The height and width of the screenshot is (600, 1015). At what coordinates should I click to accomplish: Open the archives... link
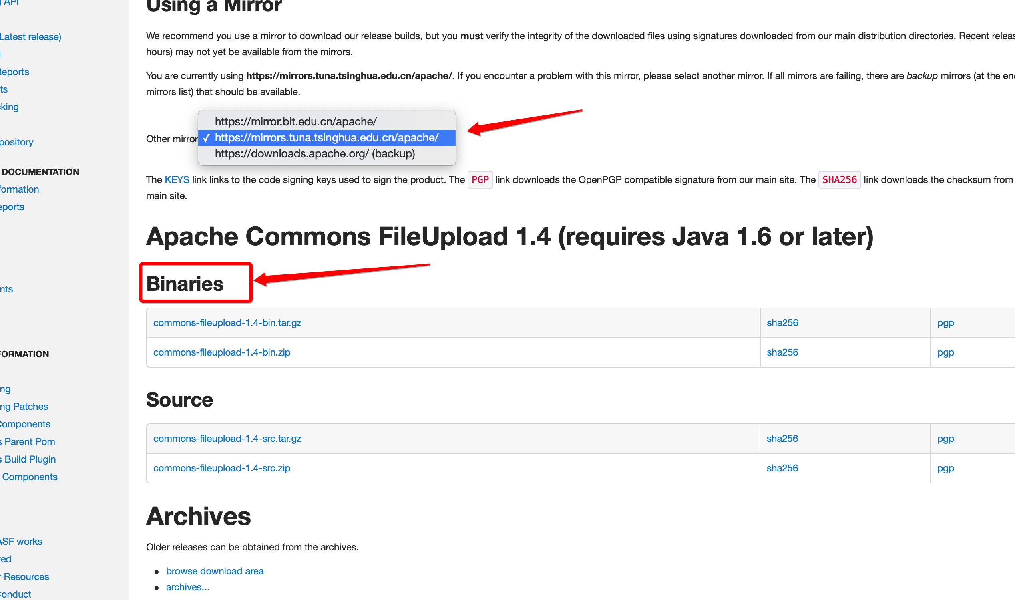[x=187, y=588]
